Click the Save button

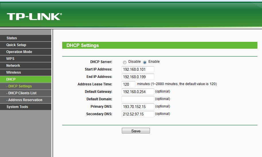[136, 131]
